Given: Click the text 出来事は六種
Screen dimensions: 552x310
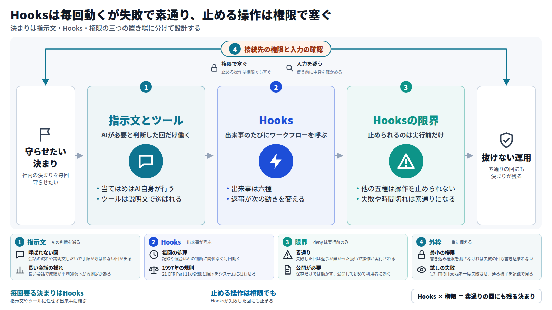Looking at the screenshot, I should coord(252,189).
